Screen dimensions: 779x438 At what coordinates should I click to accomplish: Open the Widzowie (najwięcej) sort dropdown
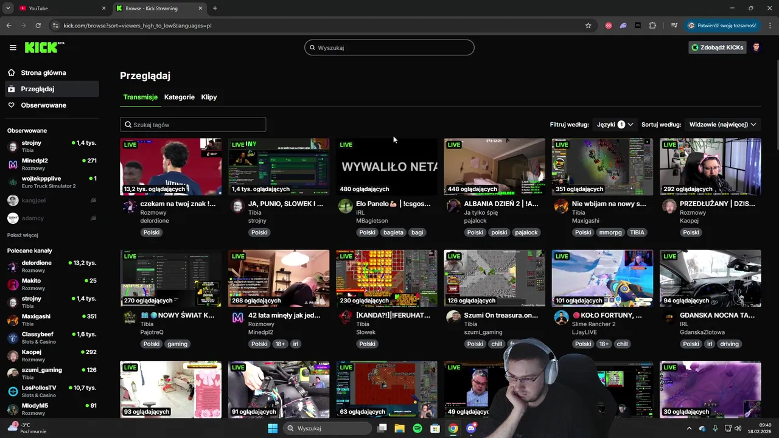(x=723, y=124)
